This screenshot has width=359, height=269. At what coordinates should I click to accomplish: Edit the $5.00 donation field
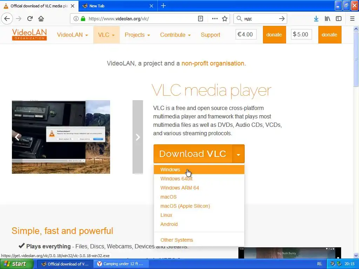coord(301,34)
